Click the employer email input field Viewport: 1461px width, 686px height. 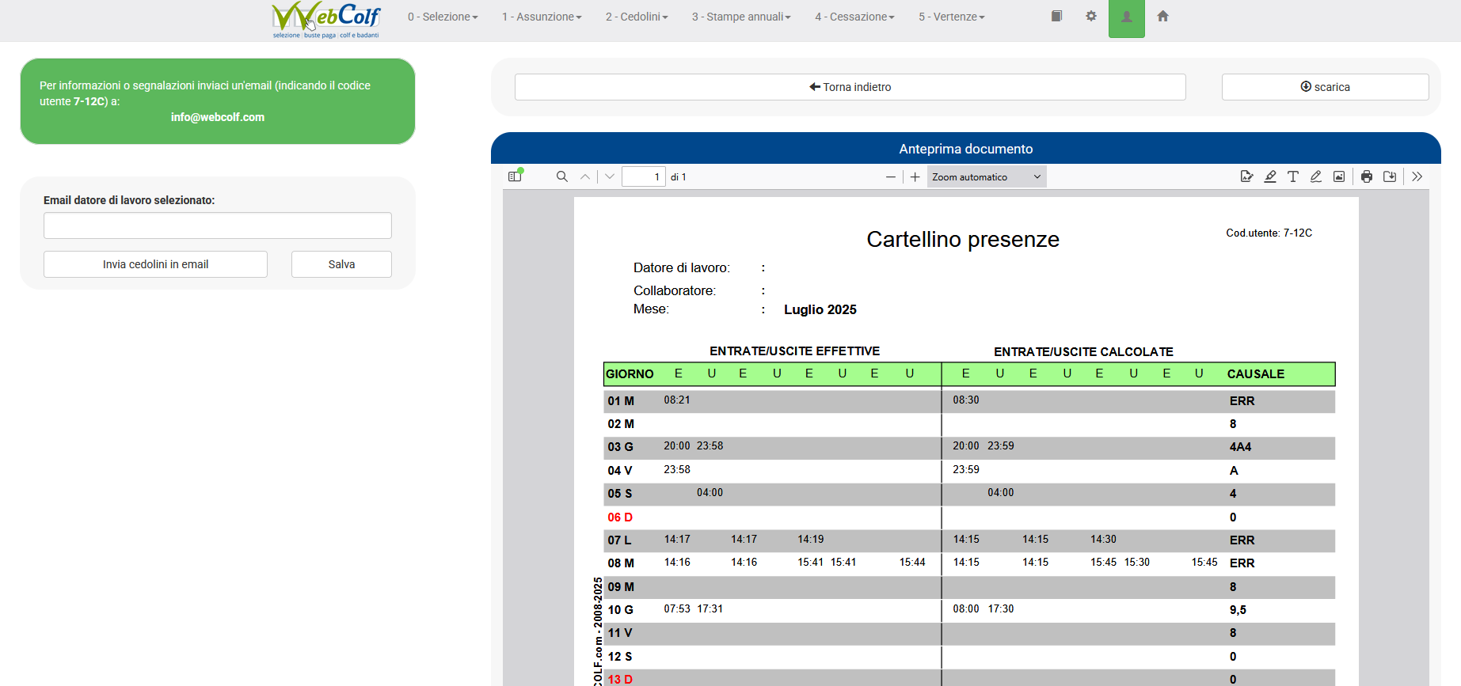[218, 226]
